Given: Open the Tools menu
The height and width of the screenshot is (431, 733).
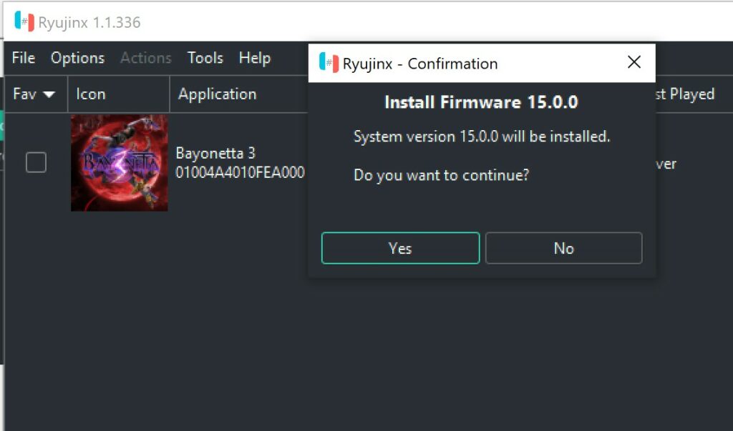Looking at the screenshot, I should [205, 58].
